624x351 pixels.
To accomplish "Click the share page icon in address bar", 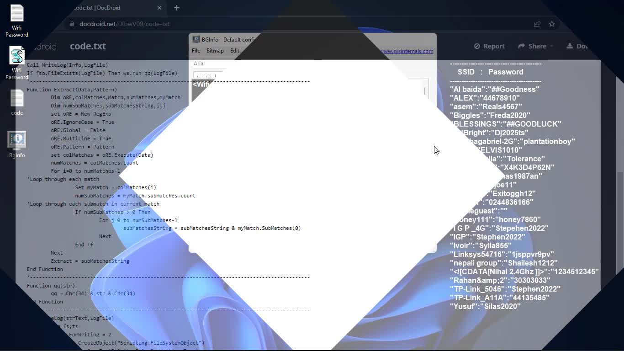I will click(537, 24).
